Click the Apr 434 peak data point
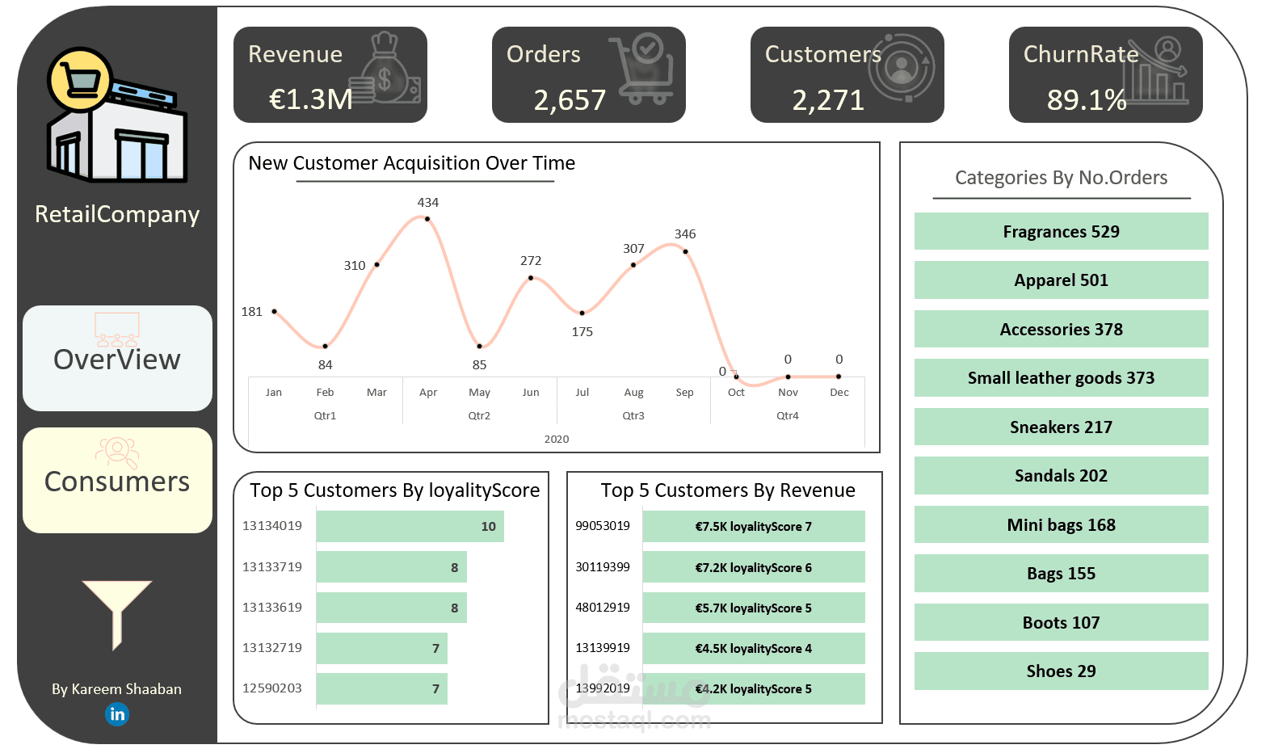This screenshot has height=749, width=1270. click(x=427, y=218)
